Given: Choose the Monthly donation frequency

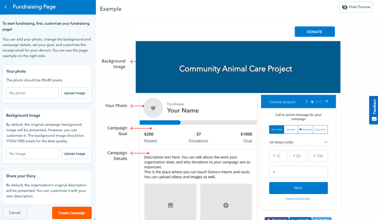Looking at the screenshot, I should coord(305,130).
